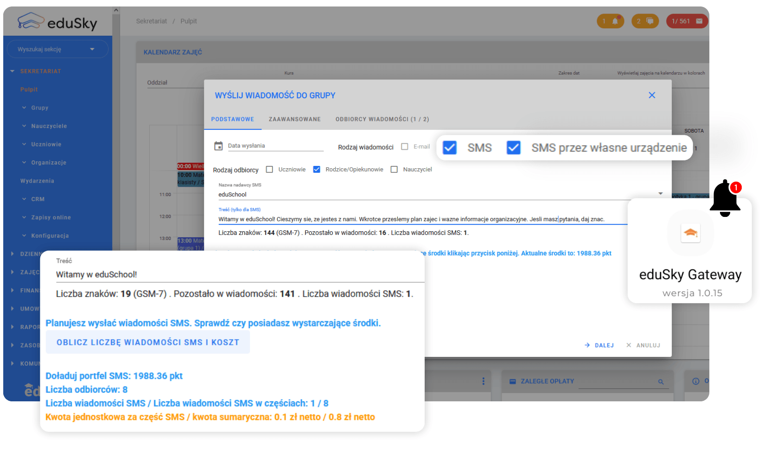This screenshot has width=764, height=450.
Task: Click Oblicz liczbę wiadomości SMS i koszt
Action: (148, 342)
